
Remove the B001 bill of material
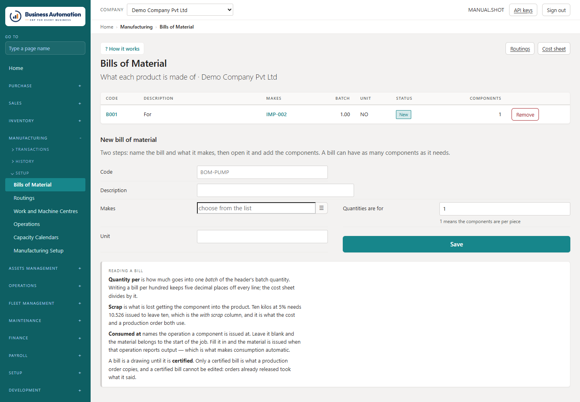525,115
